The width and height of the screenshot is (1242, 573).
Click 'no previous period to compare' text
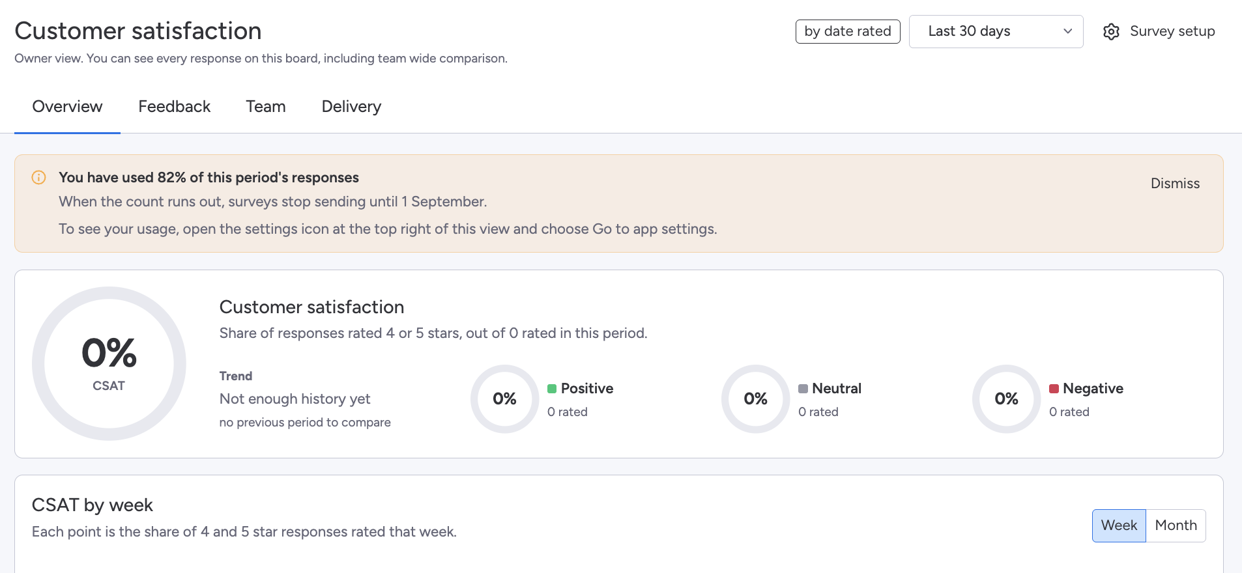click(x=305, y=423)
